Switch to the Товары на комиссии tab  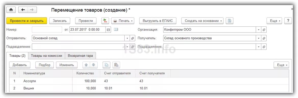[x=47, y=56]
